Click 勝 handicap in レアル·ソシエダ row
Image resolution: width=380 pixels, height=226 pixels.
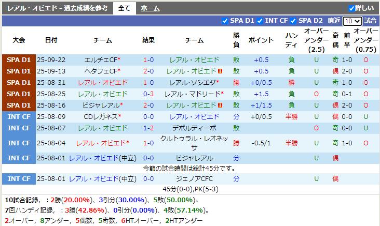(291, 83)
